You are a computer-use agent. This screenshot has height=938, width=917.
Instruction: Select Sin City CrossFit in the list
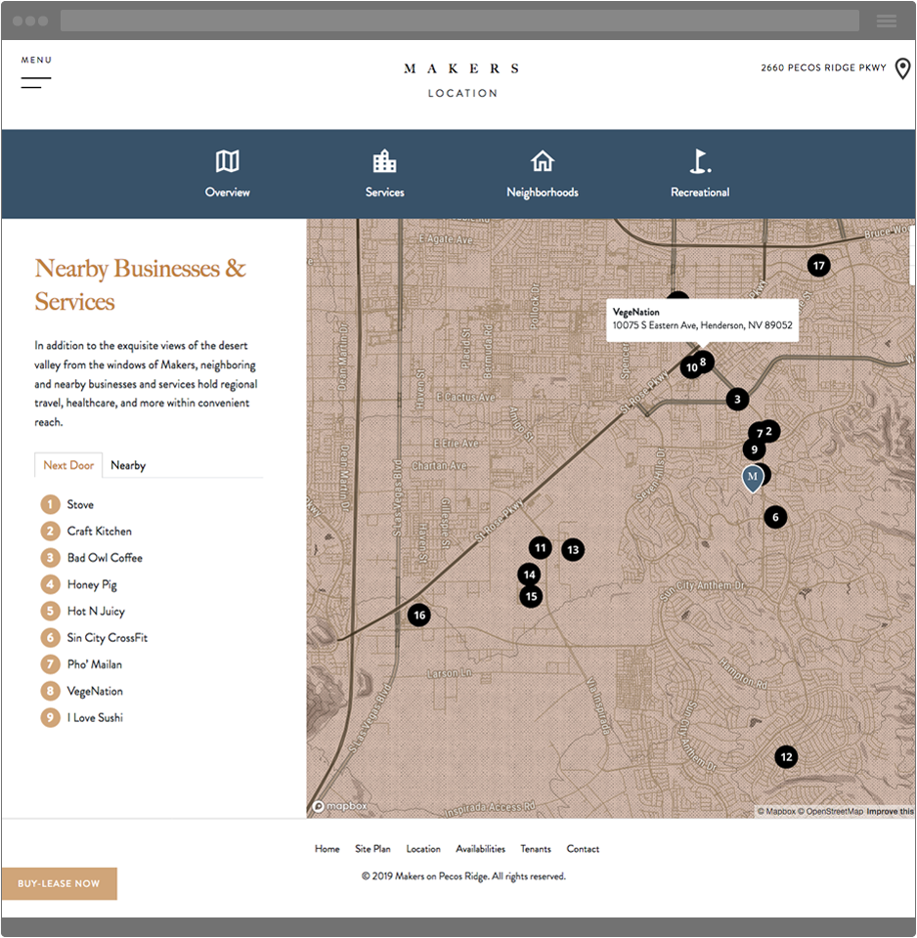(108, 638)
